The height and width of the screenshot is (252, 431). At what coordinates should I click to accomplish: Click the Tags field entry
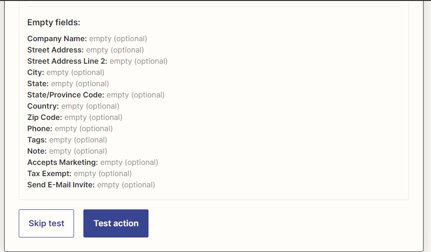(x=67, y=140)
